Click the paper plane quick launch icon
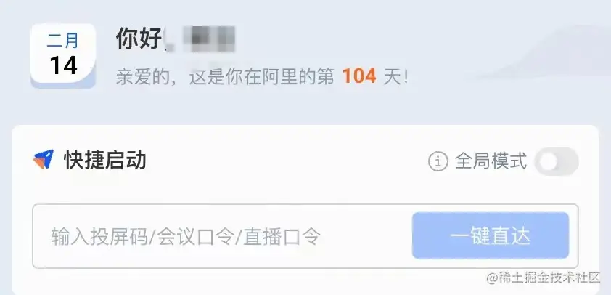Viewport: 611px width, 295px height. (44, 160)
